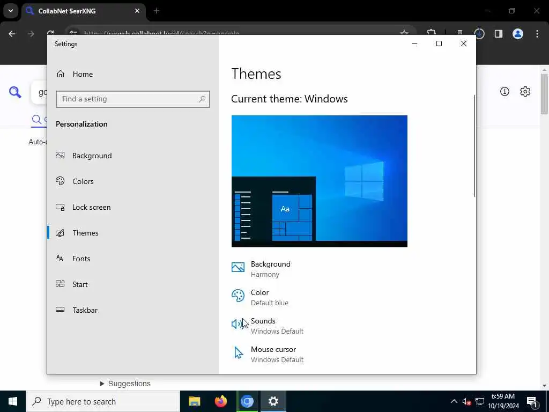Open Chrome's three-dot menu
This screenshot has height=412, width=549.
(537, 34)
